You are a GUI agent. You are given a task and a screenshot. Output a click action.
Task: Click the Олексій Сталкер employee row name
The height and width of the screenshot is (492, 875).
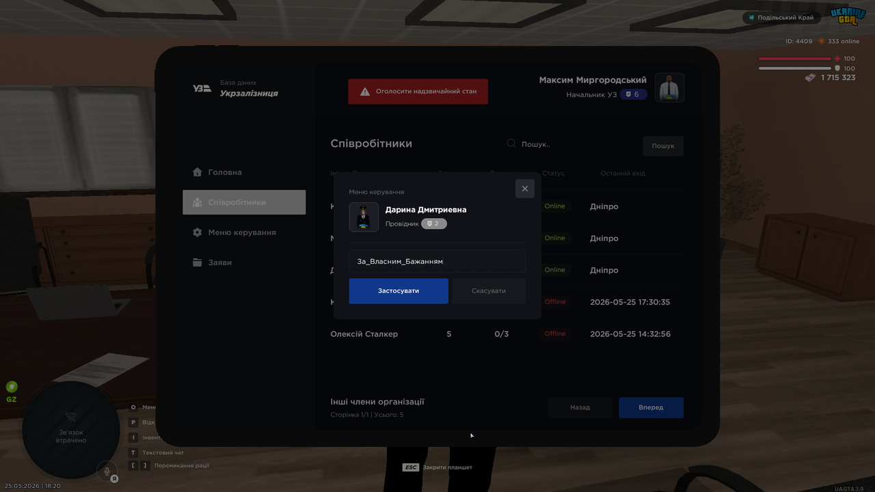(364, 334)
